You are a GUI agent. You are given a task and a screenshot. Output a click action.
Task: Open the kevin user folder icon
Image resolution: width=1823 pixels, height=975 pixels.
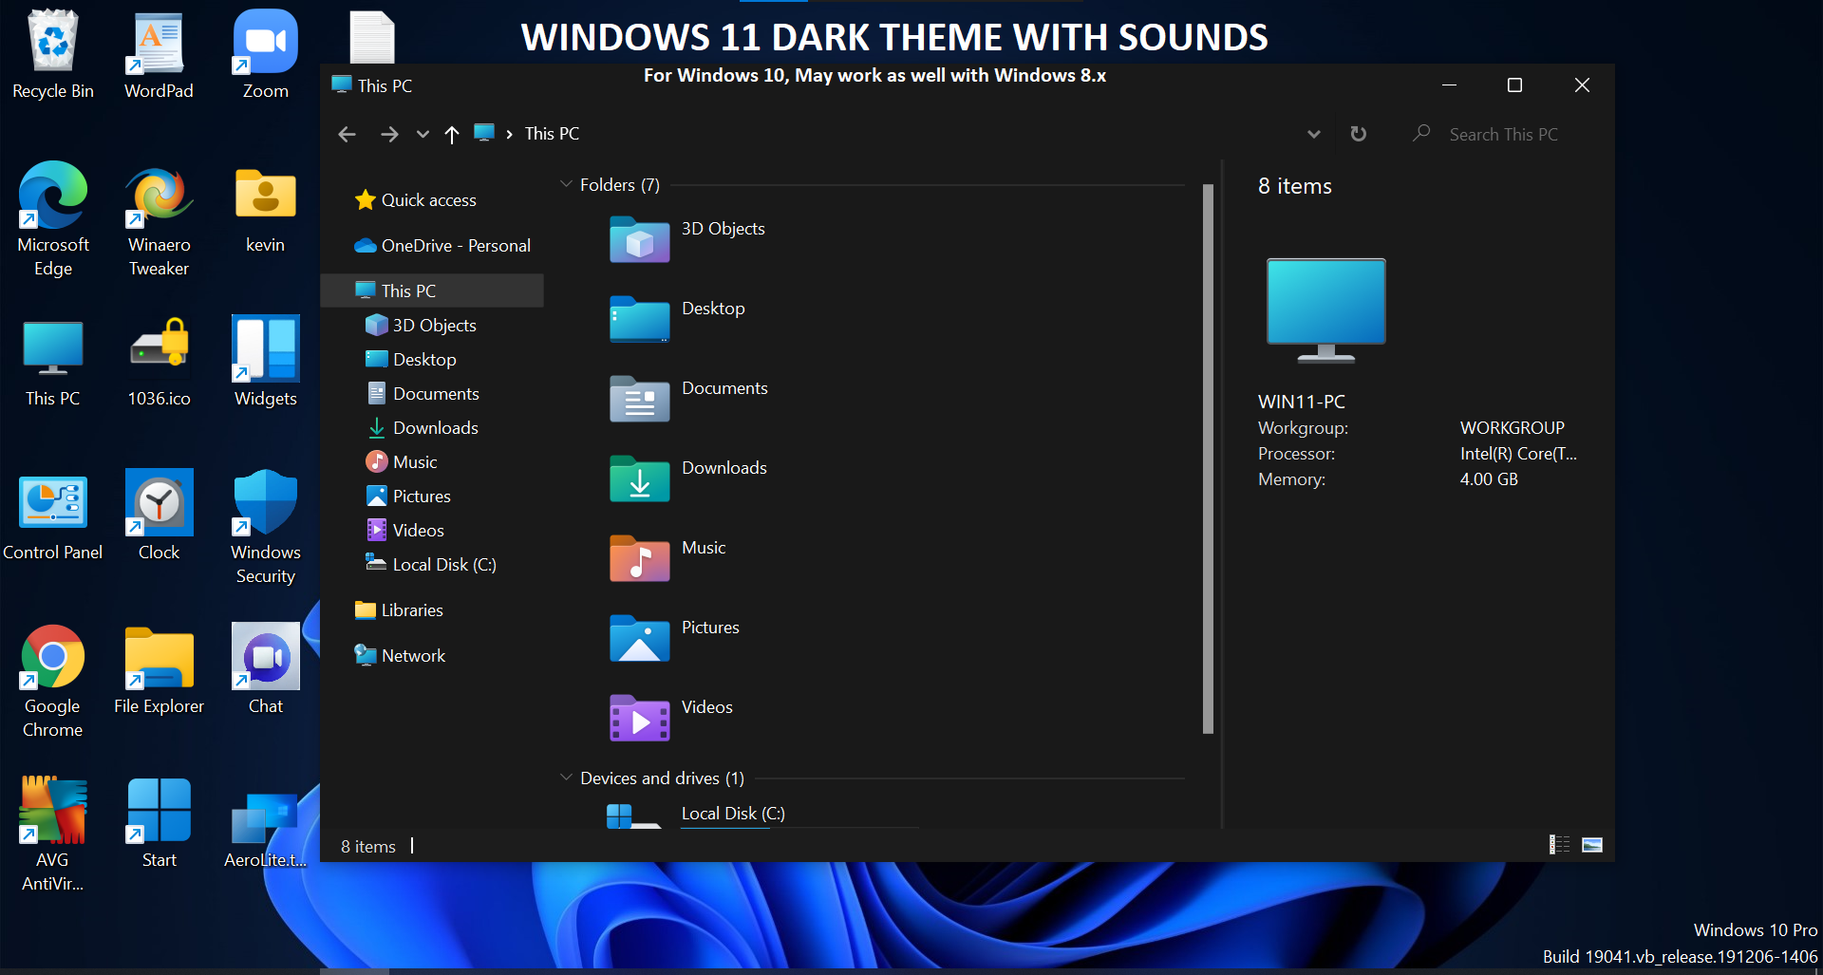pyautogui.click(x=265, y=209)
